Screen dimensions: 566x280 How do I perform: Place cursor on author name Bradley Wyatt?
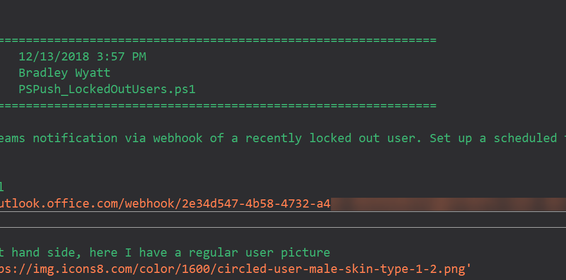64,73
